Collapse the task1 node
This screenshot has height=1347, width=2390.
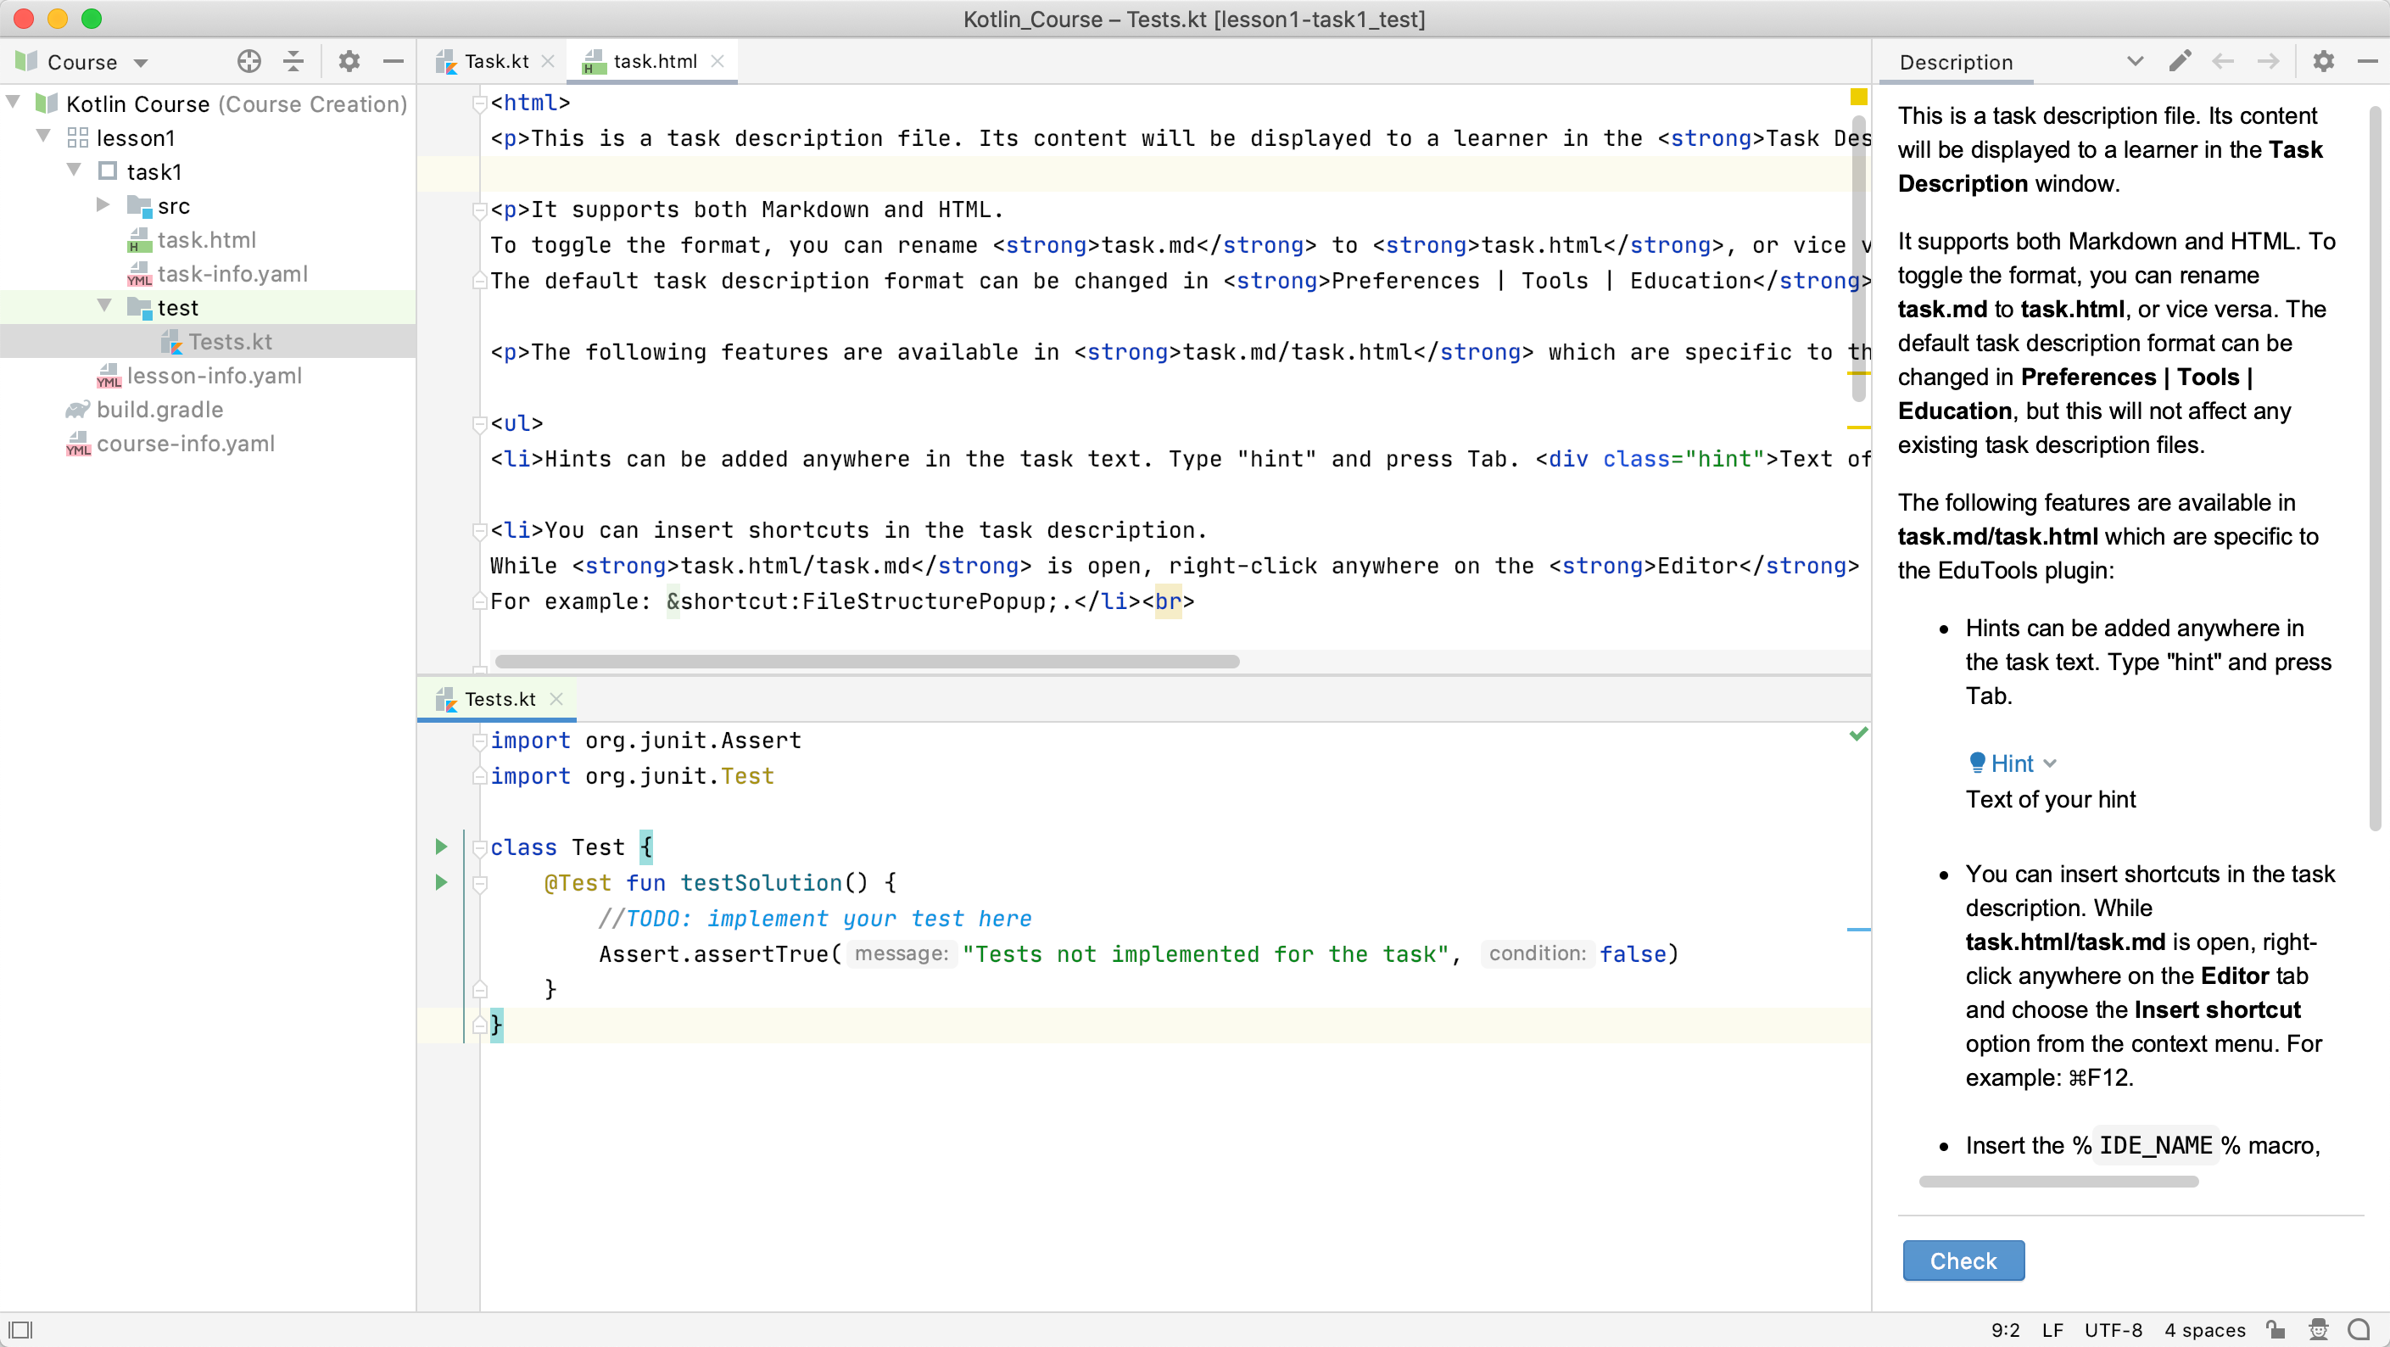[x=75, y=170]
